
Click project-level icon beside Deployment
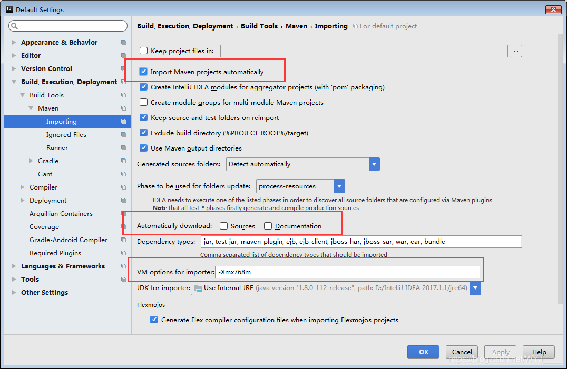(123, 201)
